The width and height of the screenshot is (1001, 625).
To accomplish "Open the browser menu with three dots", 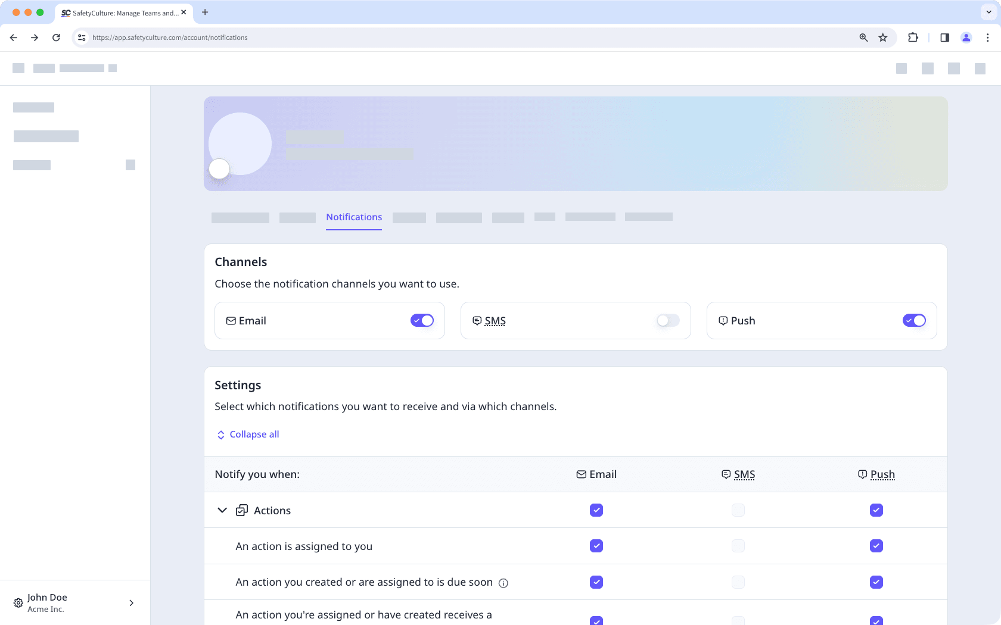I will [x=987, y=37].
